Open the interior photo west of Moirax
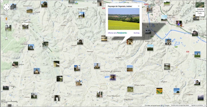The height and width of the screenshot is (107, 207). [129, 42]
